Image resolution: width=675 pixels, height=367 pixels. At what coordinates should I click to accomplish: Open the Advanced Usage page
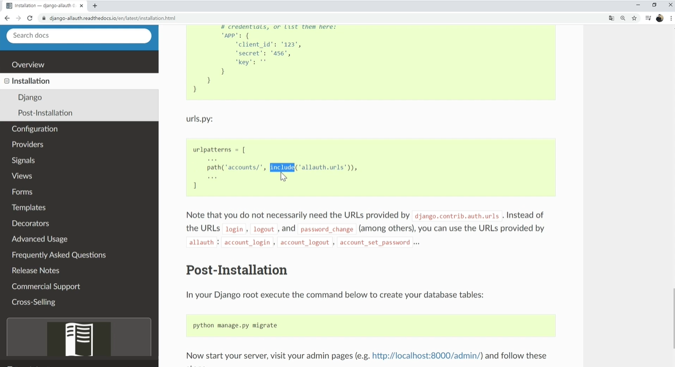pyautogui.click(x=39, y=239)
